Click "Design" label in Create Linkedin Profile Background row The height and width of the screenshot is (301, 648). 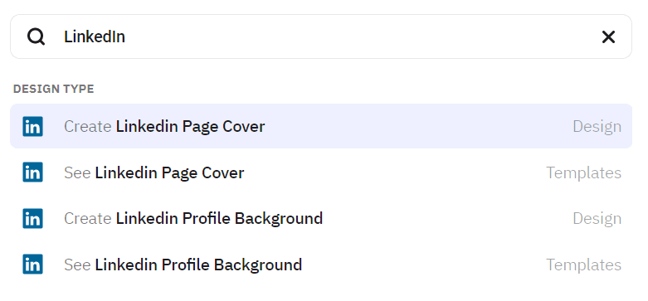[x=597, y=219]
